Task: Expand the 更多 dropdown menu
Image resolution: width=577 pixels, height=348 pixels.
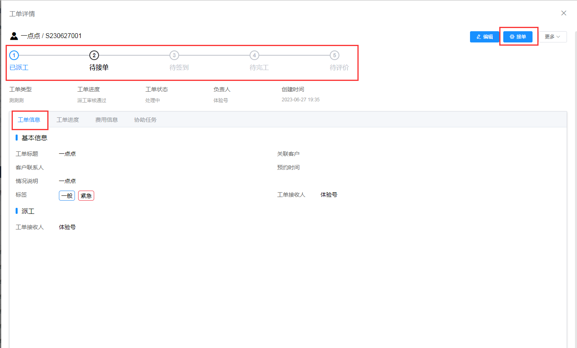Action: [552, 37]
